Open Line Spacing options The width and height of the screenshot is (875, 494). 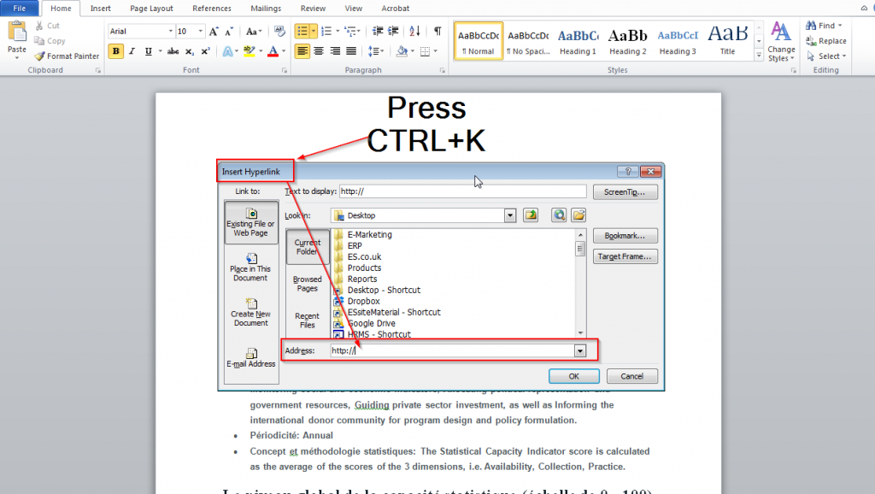click(373, 51)
